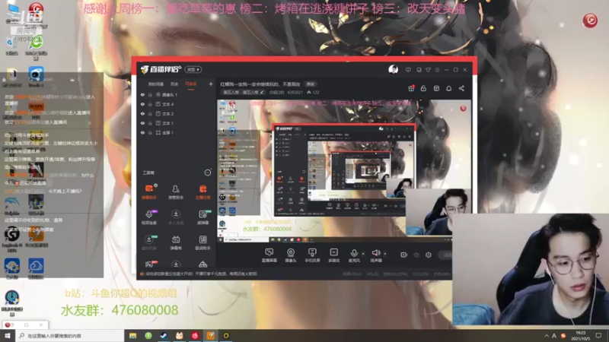Click the Windows taskbar search box
Viewport: 609px width, 342px height.
pyautogui.click(x=70, y=335)
